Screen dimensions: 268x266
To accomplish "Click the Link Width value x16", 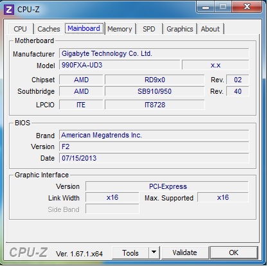I will click(x=112, y=197).
